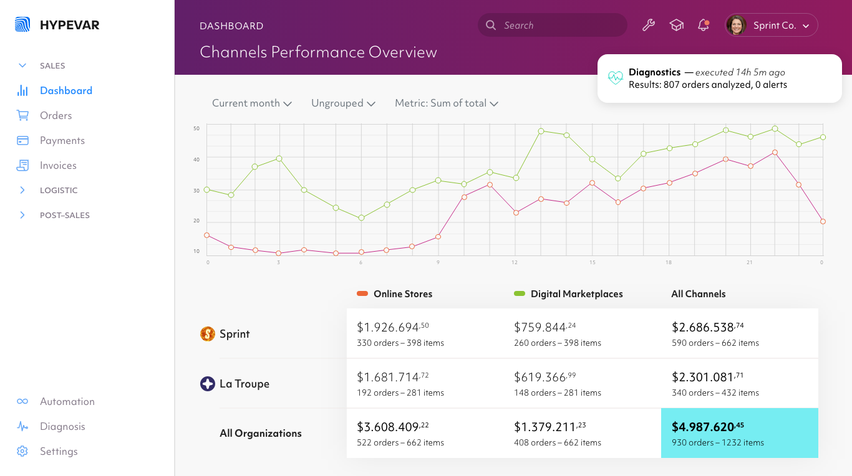
Task: Go to the Orders page
Action: coord(56,115)
